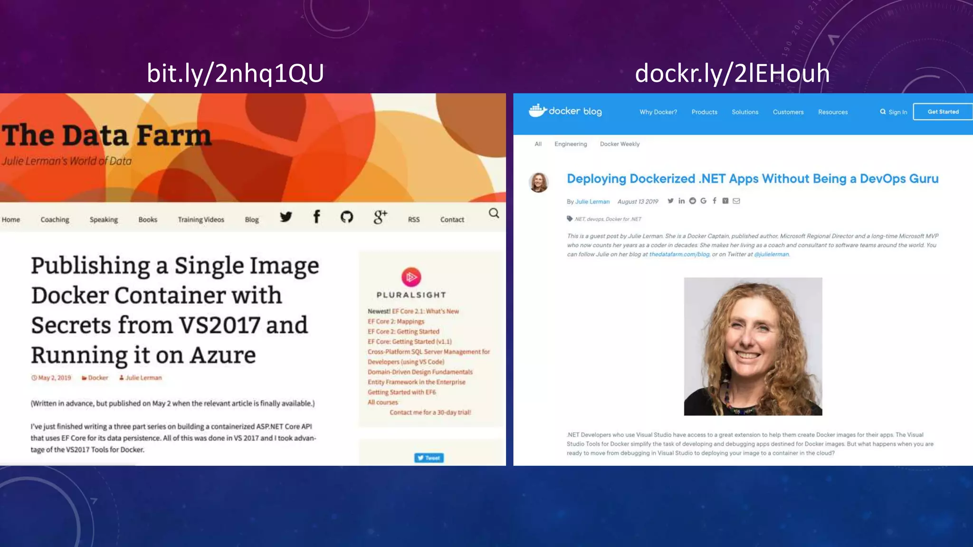The height and width of the screenshot is (547, 973).
Task: Share Docker post via LinkedIn icon
Action: [681, 201]
